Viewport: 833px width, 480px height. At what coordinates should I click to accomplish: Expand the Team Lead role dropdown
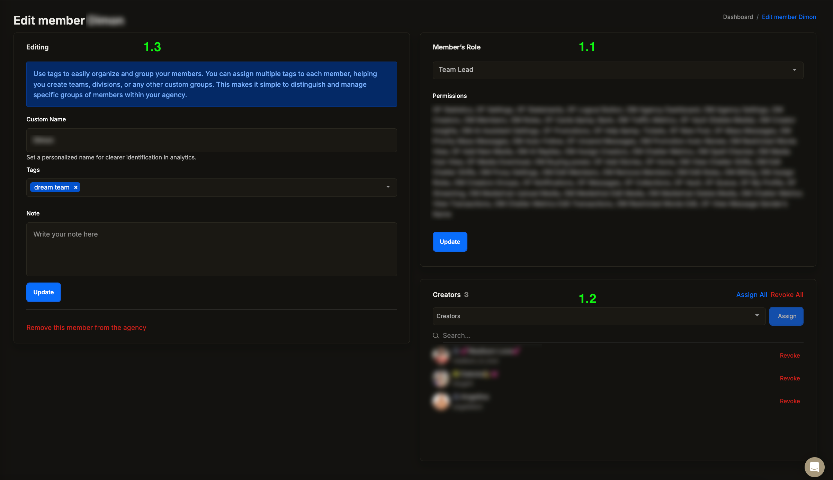pos(794,70)
